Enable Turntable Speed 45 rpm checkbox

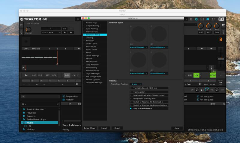pyautogui.click(x=131, y=88)
